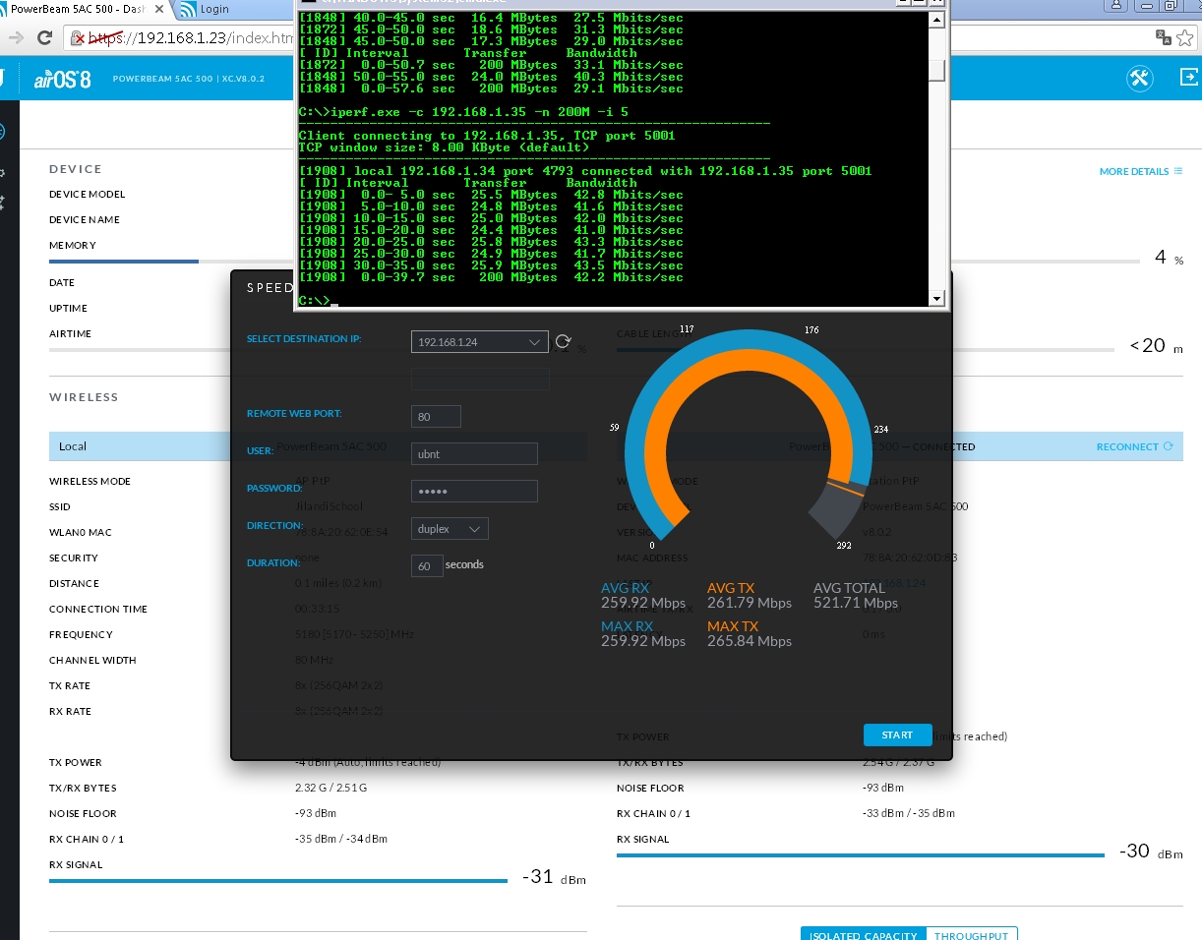Viewport: 1202px width, 940px height.
Task: Click the insecure HTTPS padlock icon
Action: coord(78,38)
